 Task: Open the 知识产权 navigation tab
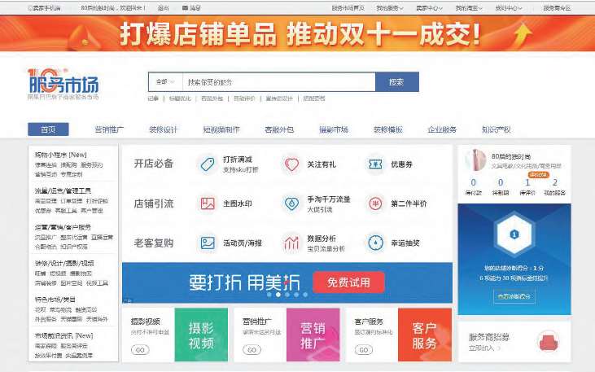497,129
